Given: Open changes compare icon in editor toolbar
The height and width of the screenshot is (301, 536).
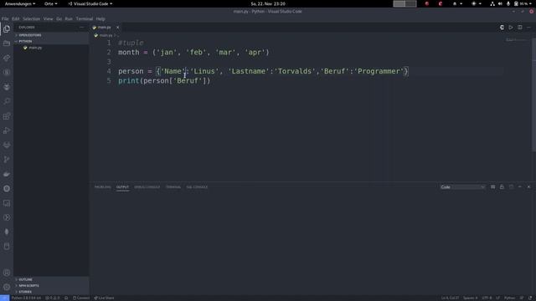Looking at the screenshot, I should [502, 28].
